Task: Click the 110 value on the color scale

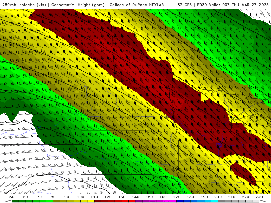Action: coord(94,197)
